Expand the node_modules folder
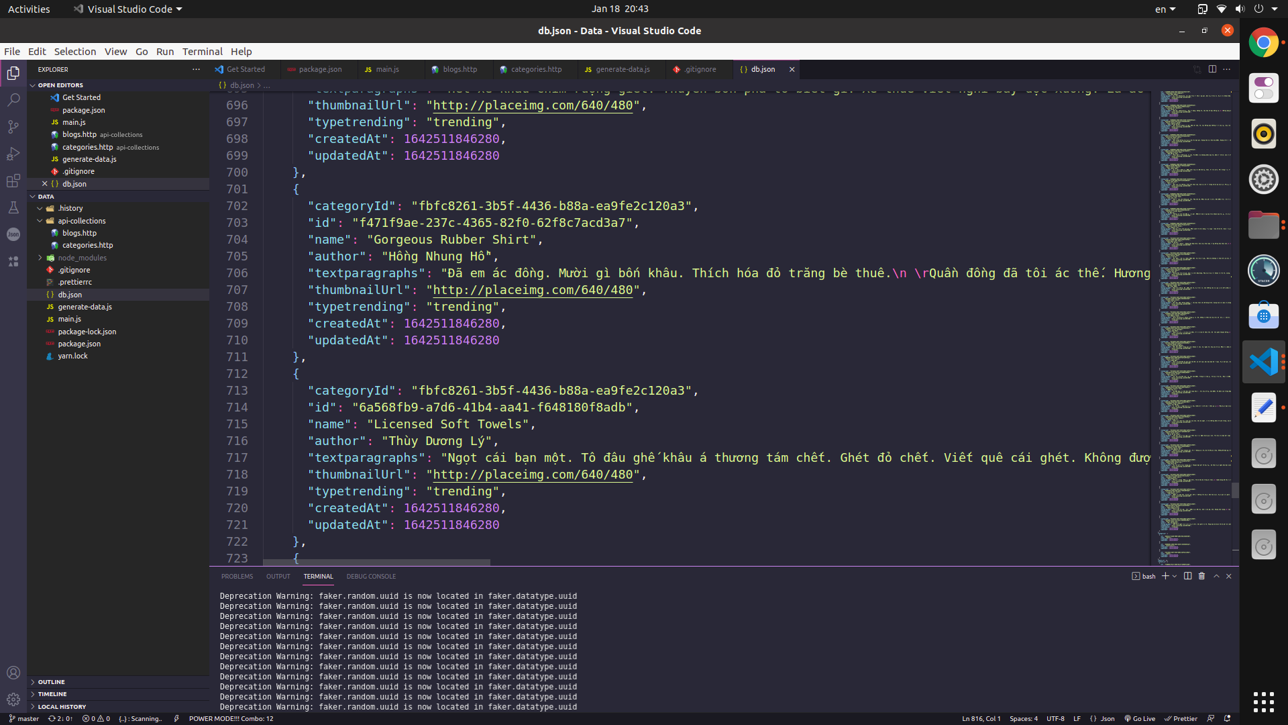The height and width of the screenshot is (725, 1288). [82, 257]
